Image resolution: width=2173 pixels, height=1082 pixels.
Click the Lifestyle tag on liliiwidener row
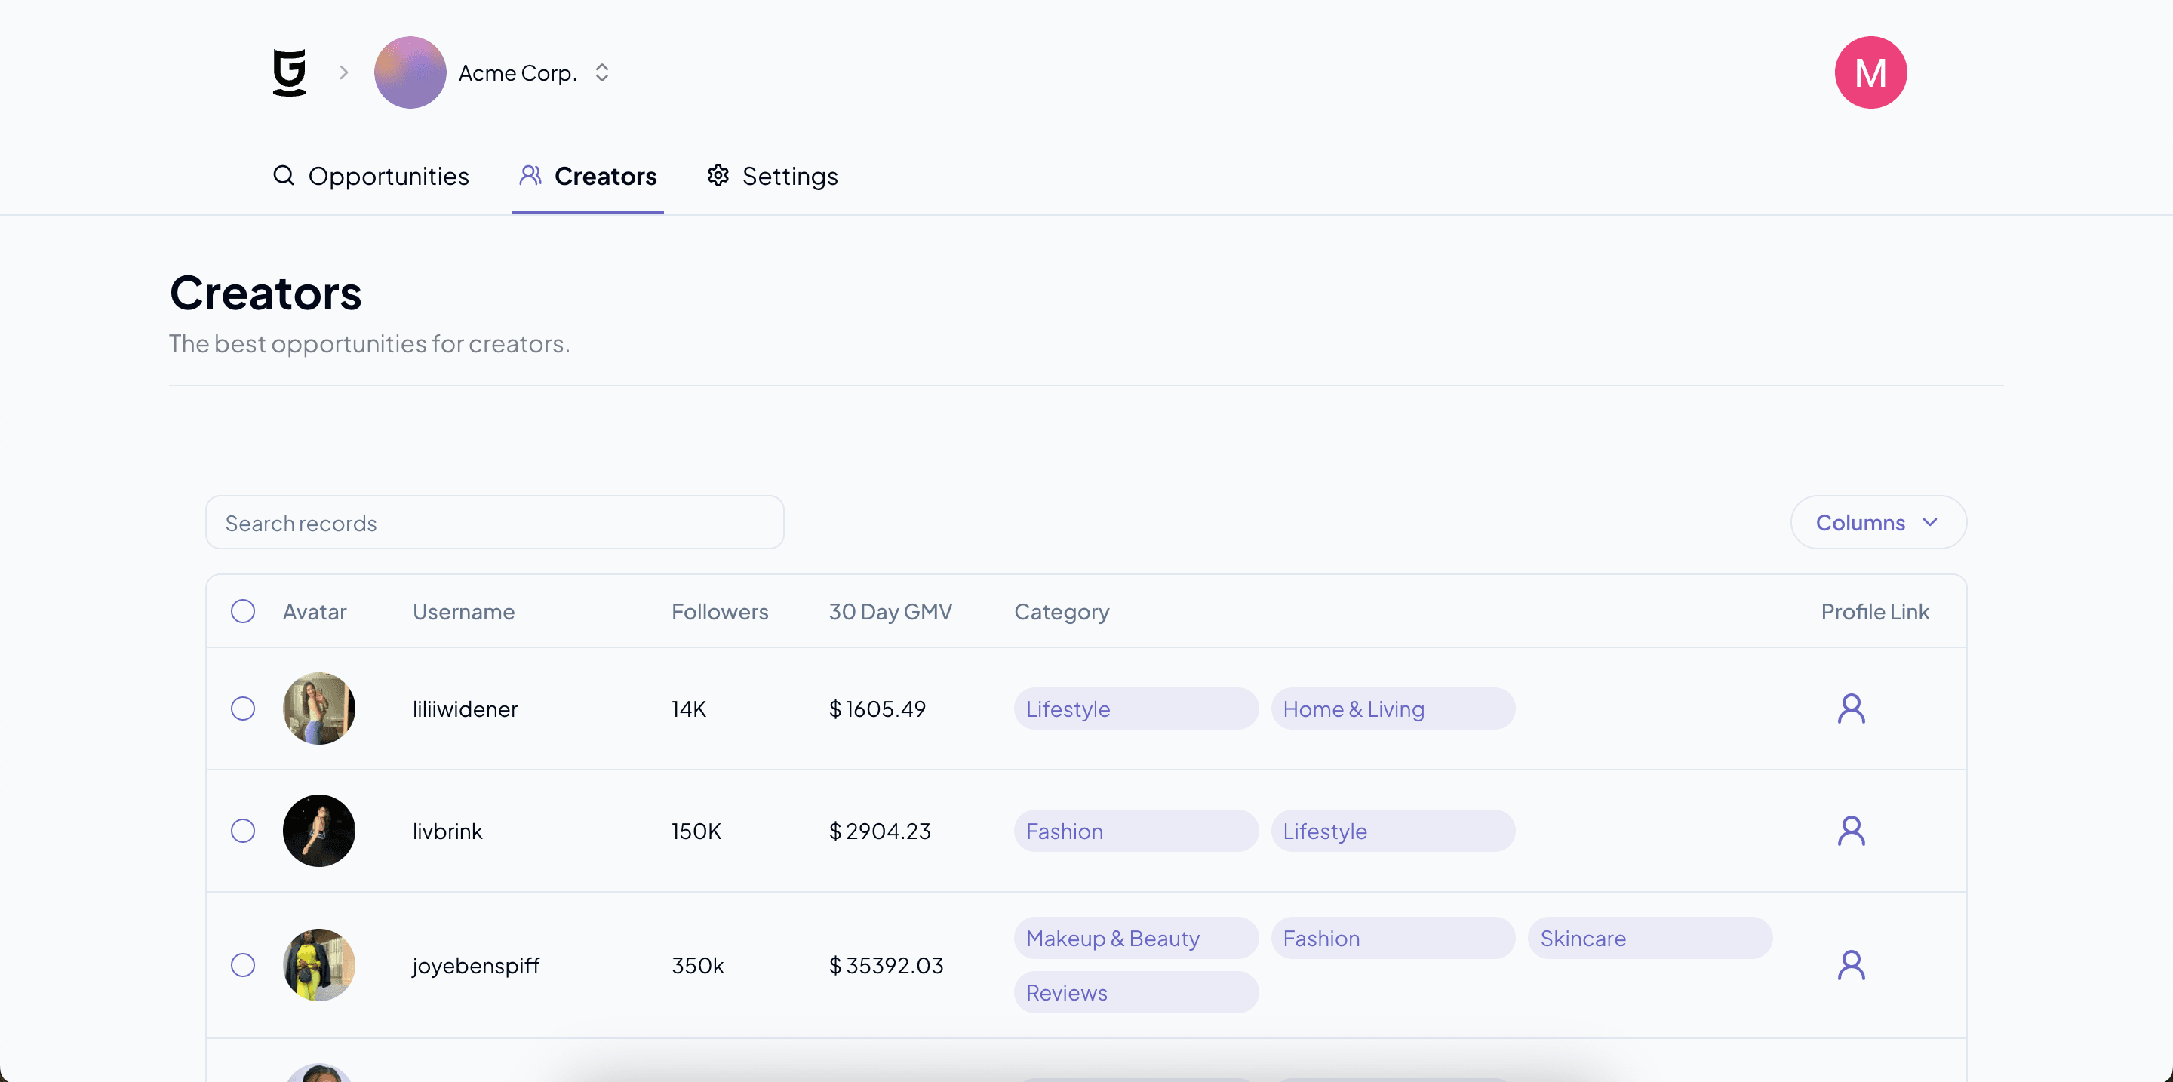[1136, 709]
